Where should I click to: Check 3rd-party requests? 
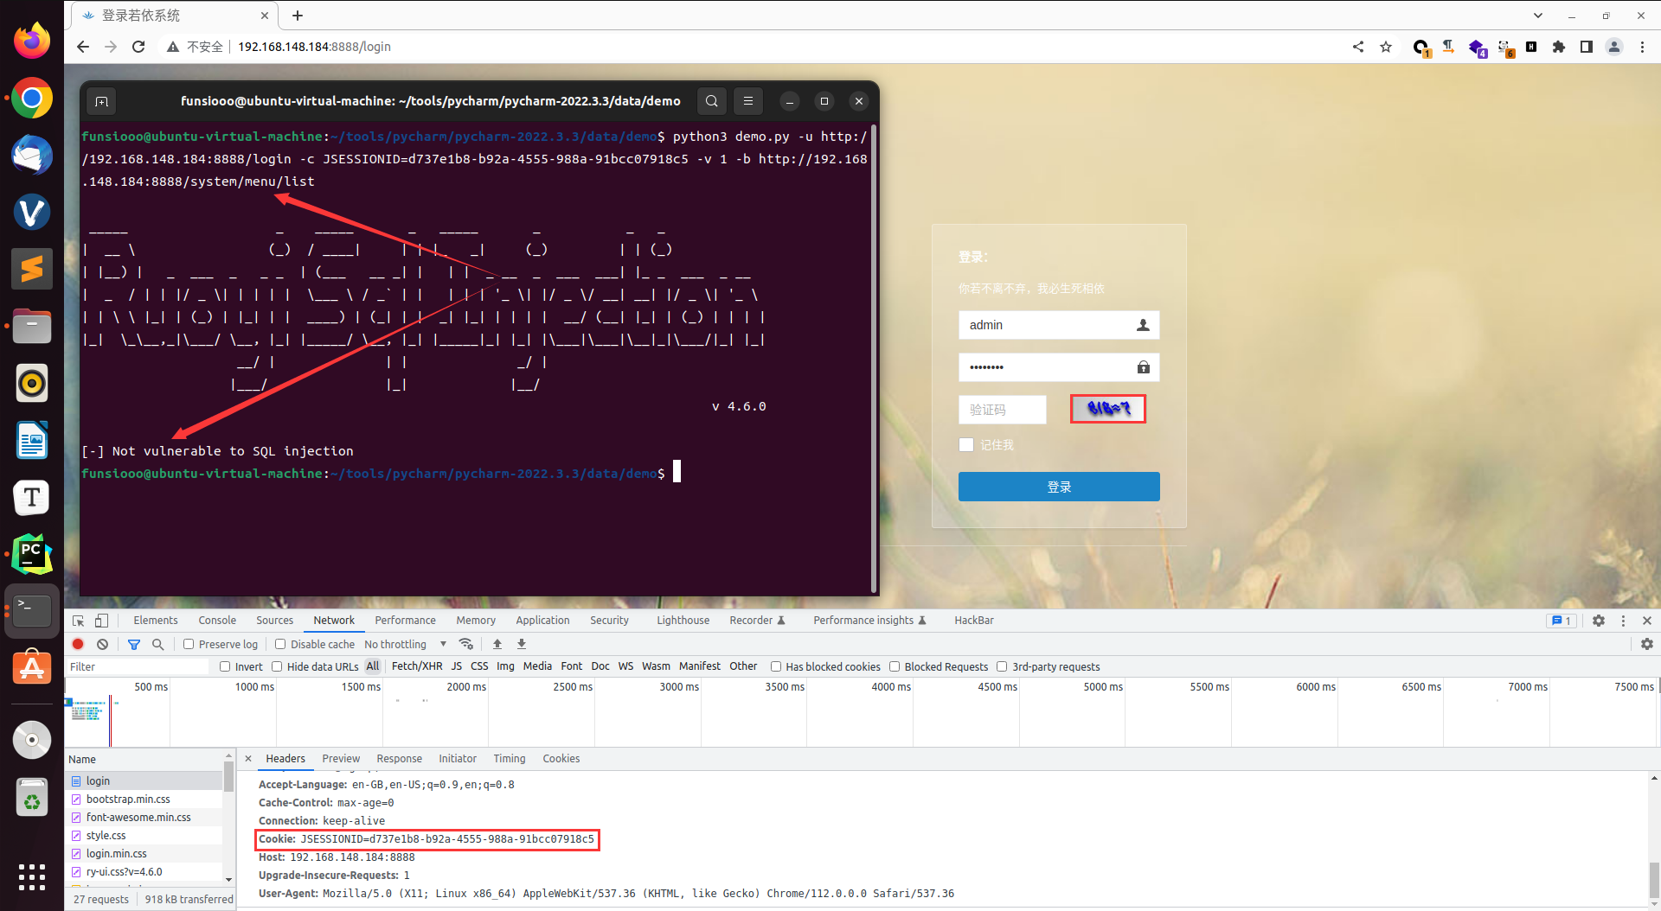[1002, 666]
